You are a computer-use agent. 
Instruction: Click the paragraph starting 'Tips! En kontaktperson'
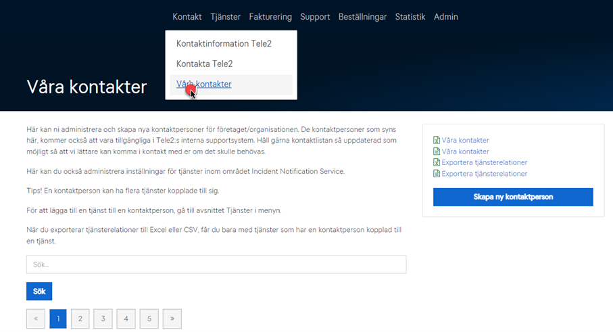[123, 191]
